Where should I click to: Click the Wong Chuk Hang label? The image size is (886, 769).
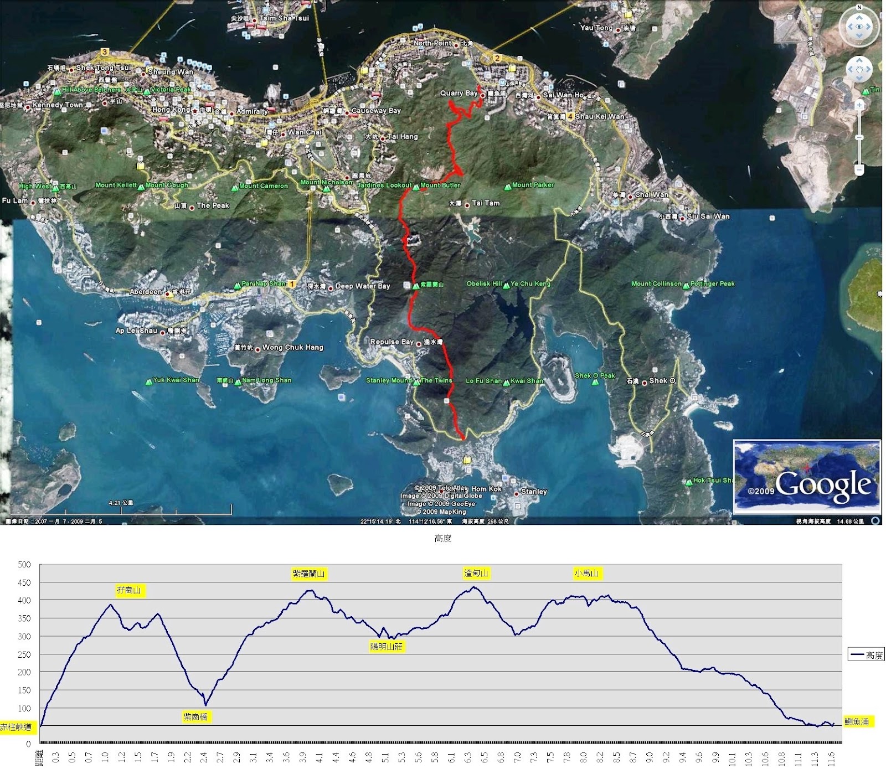[x=293, y=347]
